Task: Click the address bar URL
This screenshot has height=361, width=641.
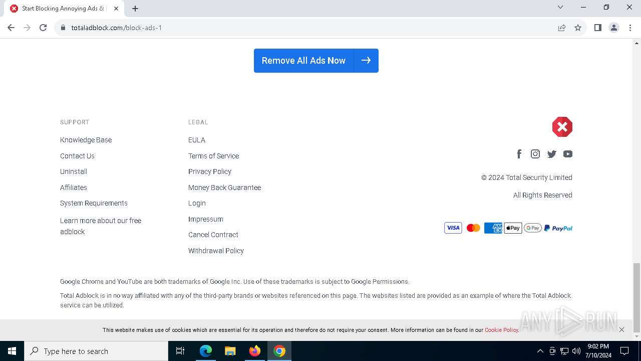Action: point(116,28)
